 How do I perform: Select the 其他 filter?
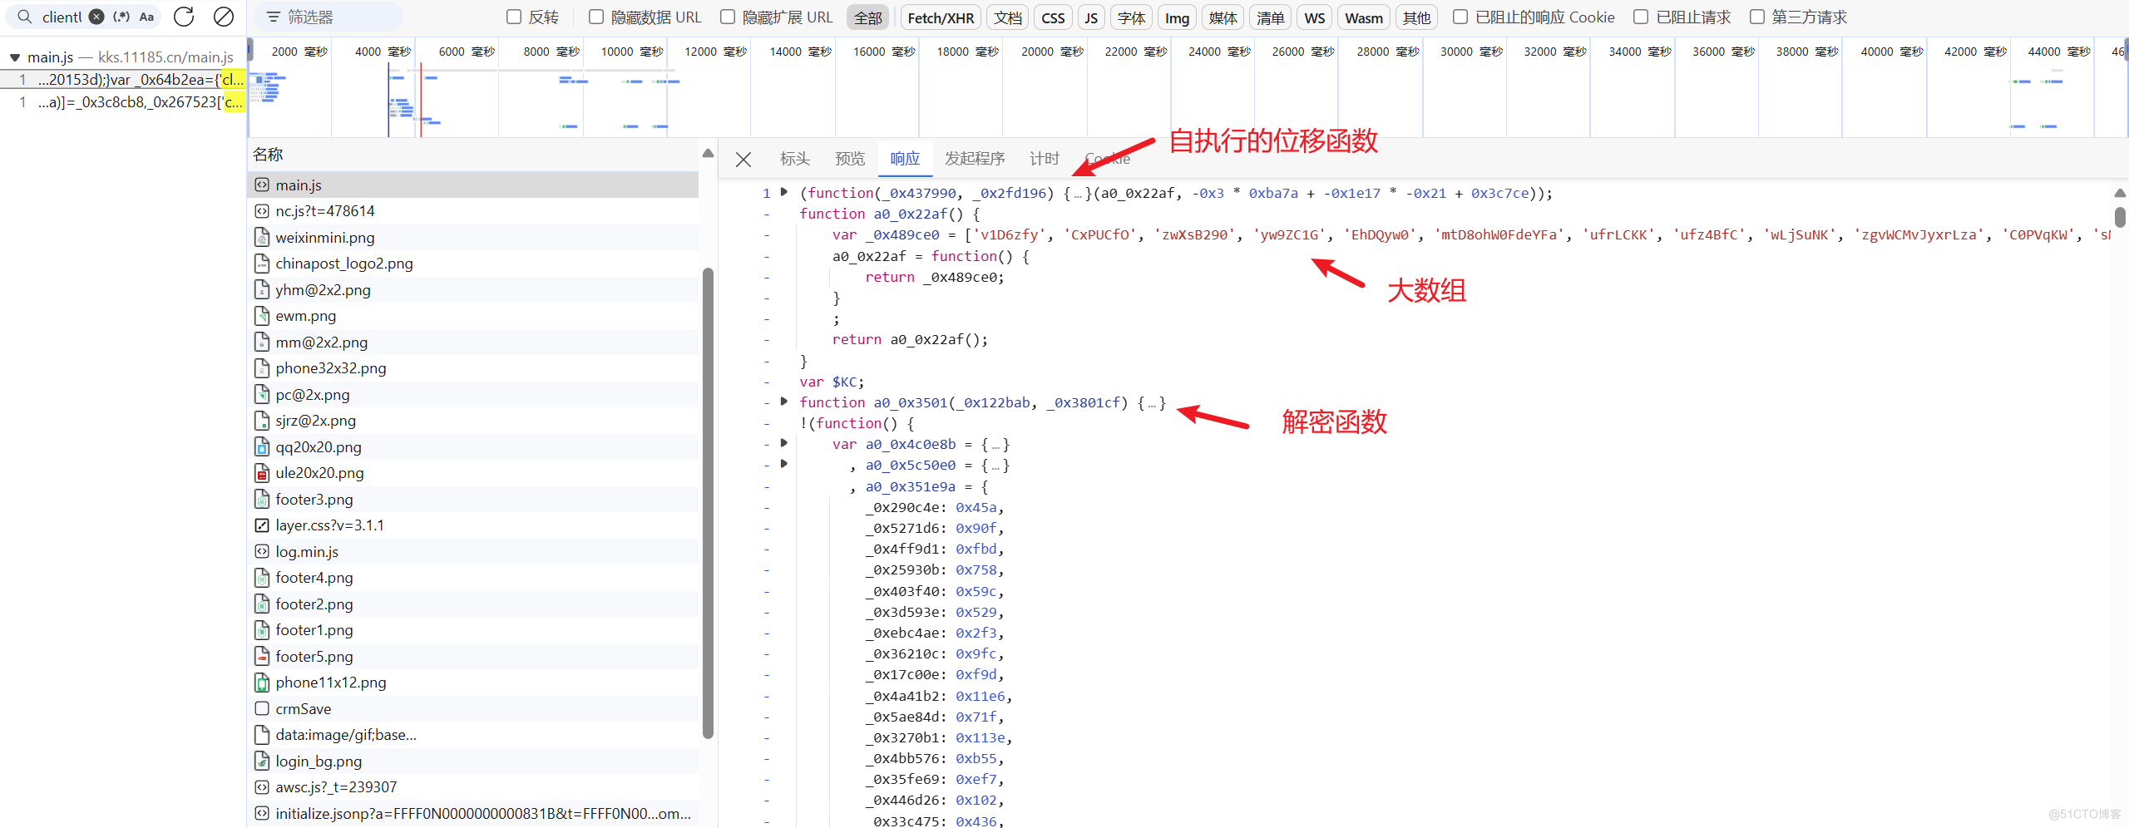point(1416,17)
